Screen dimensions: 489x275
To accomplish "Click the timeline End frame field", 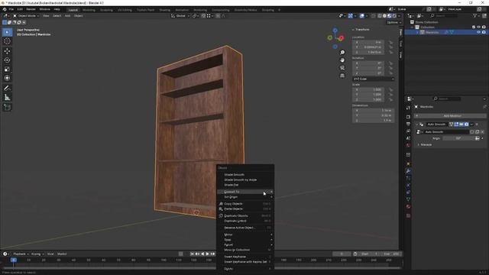I will click(x=391, y=254).
